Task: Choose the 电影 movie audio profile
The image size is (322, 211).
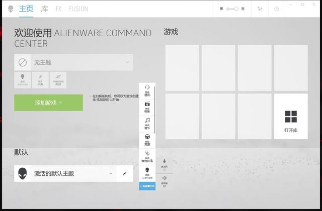Action: coord(147,108)
